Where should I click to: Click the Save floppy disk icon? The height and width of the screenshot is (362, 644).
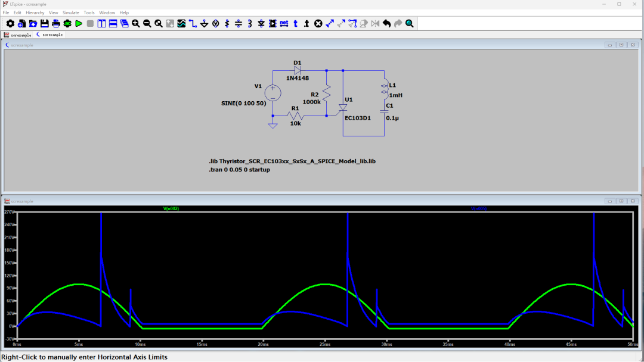point(44,24)
